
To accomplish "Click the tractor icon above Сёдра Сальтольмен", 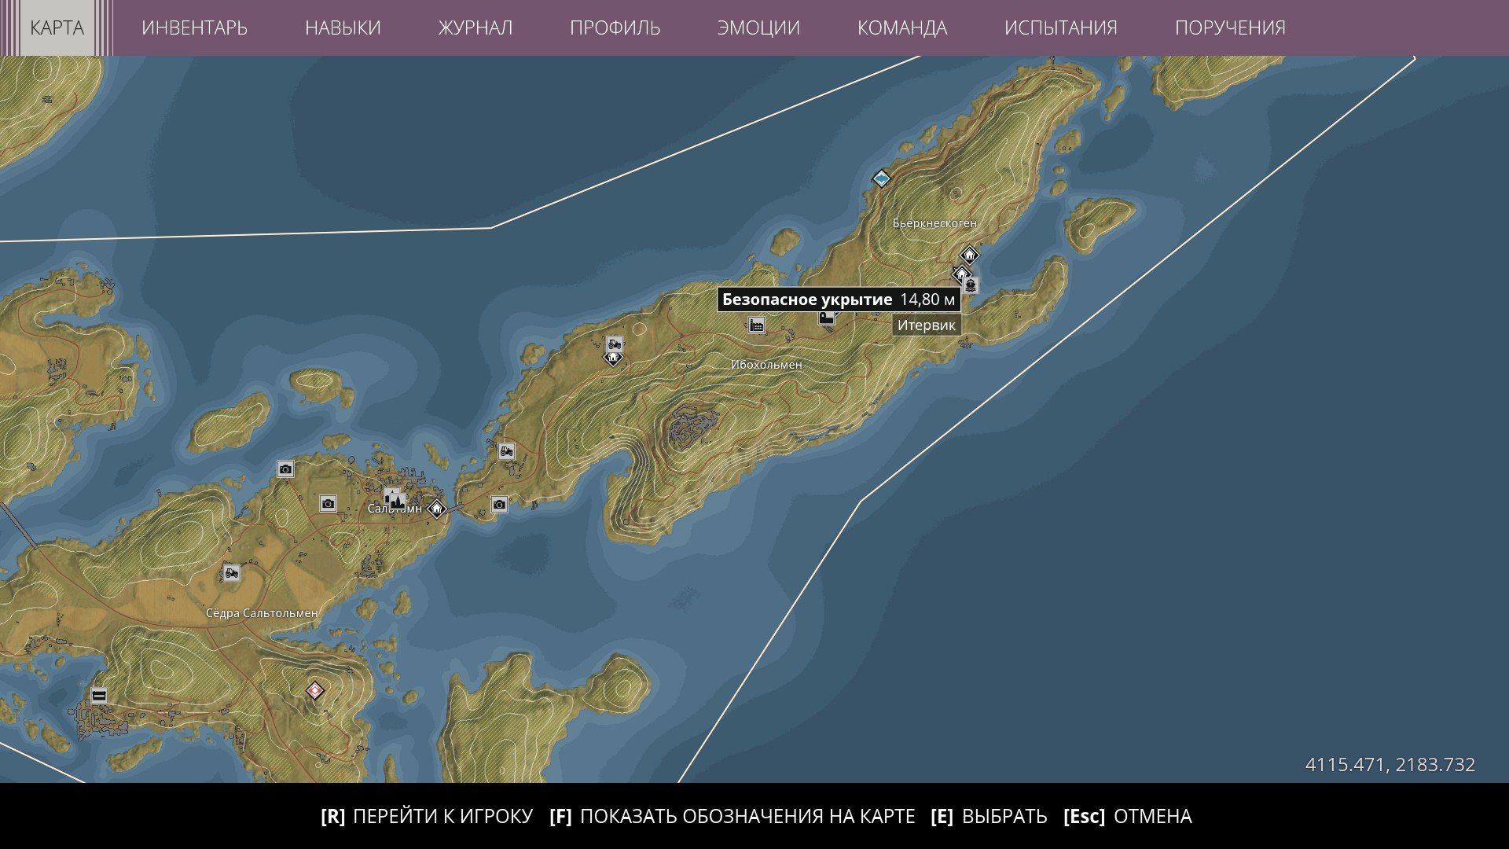I will pos(231,572).
